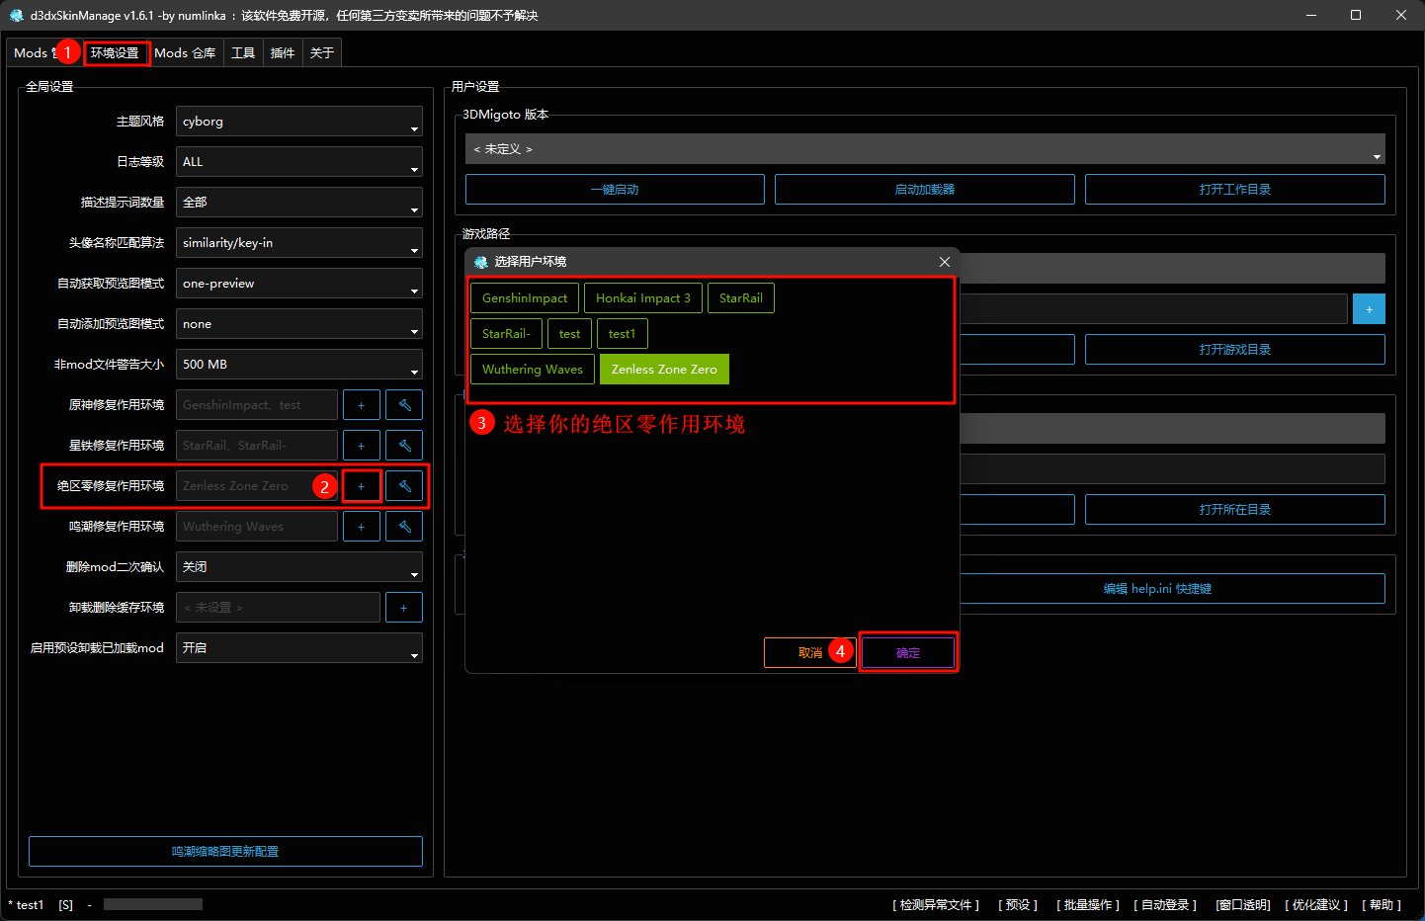Click the status bar progress bar
This screenshot has height=921, width=1425.
(153, 904)
